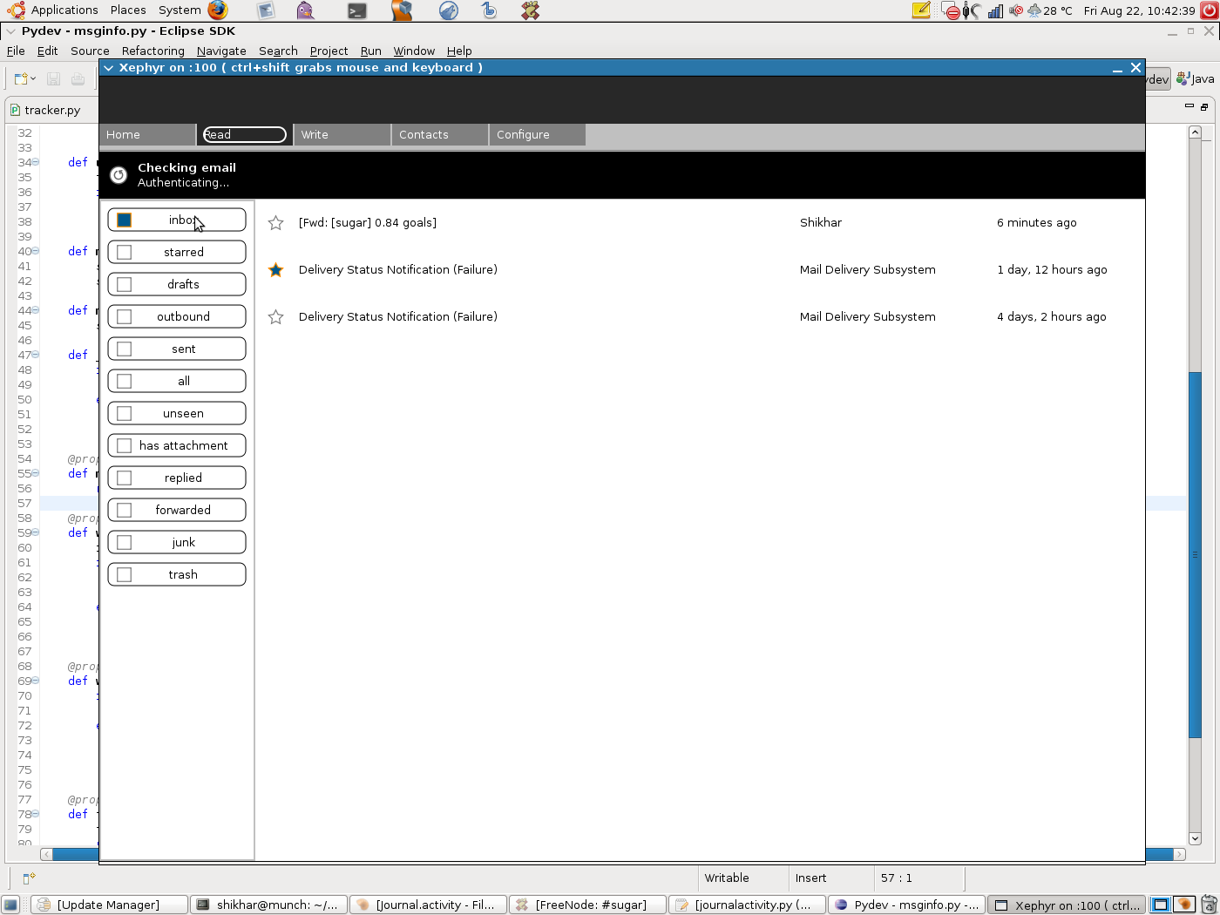Switch to the Java perspective
This screenshot has height=915, width=1220.
(x=1196, y=79)
